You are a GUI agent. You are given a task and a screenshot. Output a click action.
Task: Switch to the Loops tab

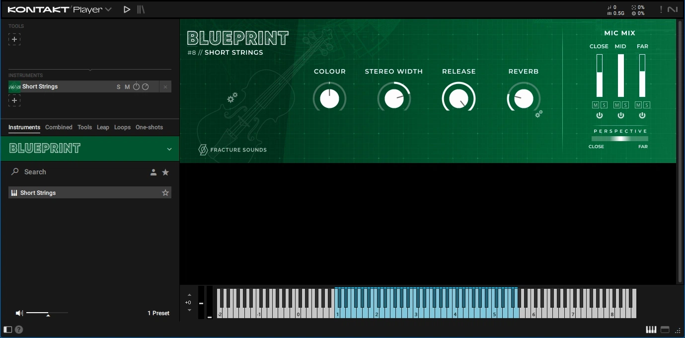122,127
